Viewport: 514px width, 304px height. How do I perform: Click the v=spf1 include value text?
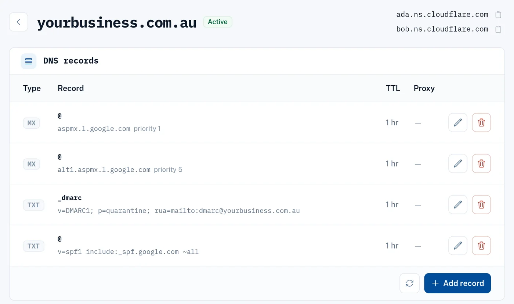(x=128, y=252)
